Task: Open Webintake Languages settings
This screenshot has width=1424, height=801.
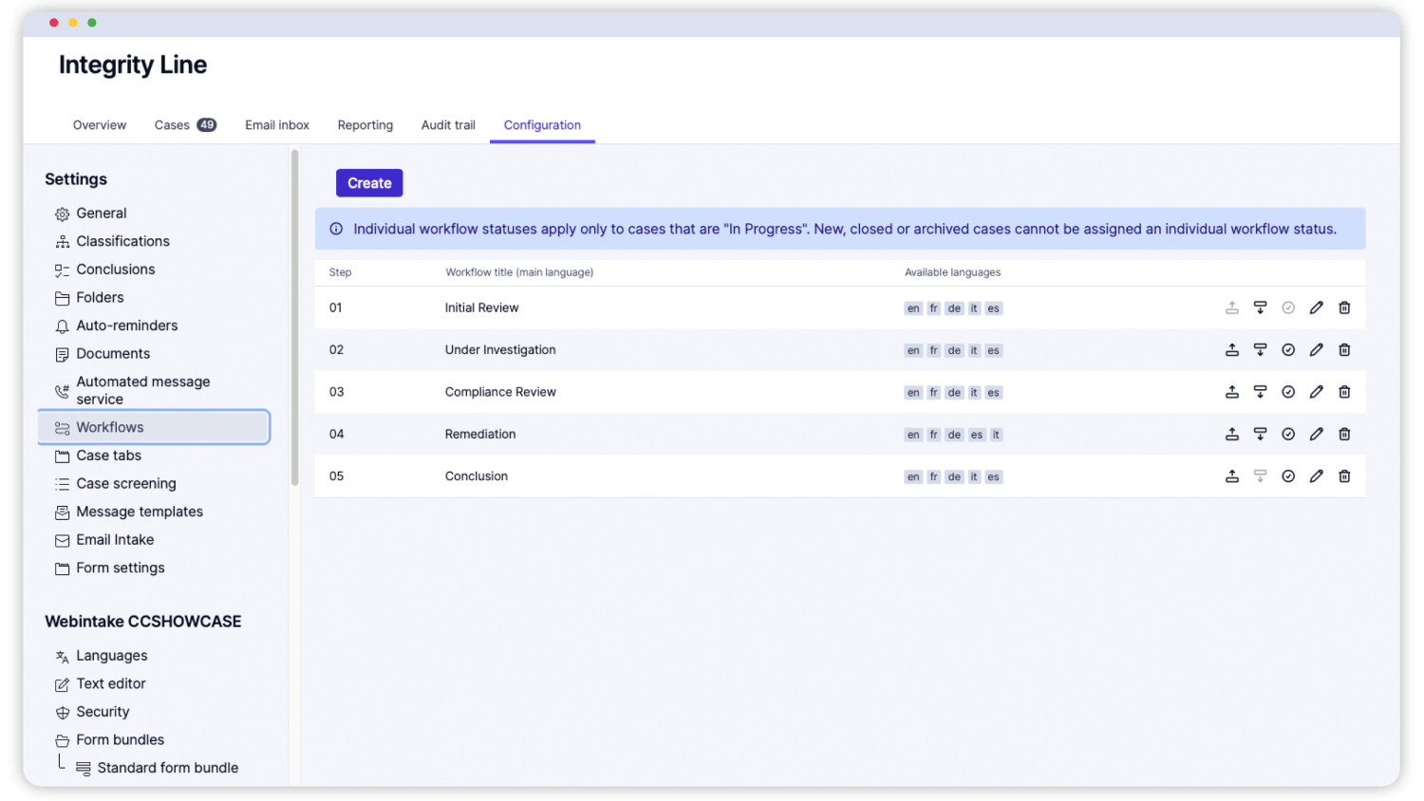Action: pos(111,656)
